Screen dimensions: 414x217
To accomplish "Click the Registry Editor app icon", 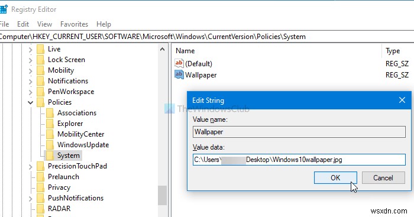I will pyautogui.click(x=3, y=9).
